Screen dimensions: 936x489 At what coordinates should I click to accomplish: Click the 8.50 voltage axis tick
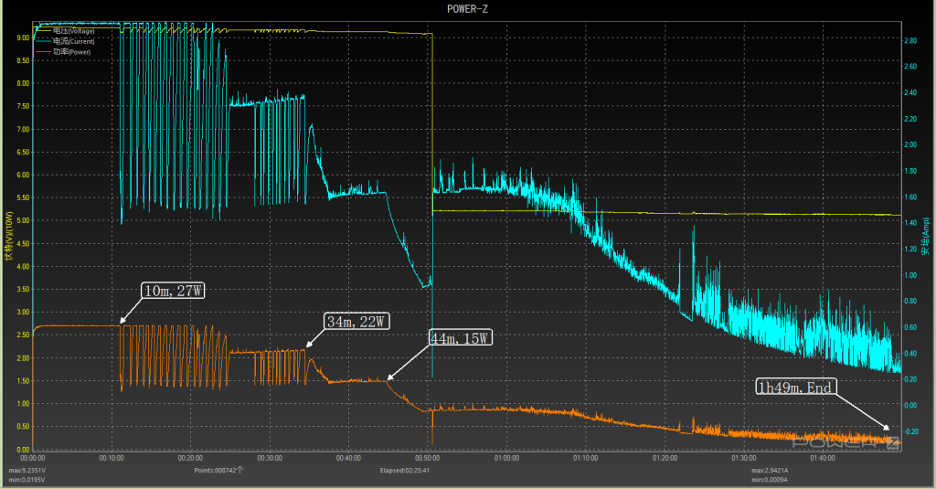pos(23,61)
